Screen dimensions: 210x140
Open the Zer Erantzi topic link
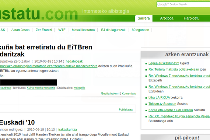[x=44, y=30]
